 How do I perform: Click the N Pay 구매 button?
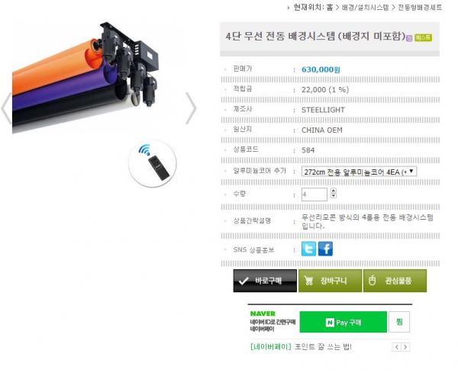(343, 322)
